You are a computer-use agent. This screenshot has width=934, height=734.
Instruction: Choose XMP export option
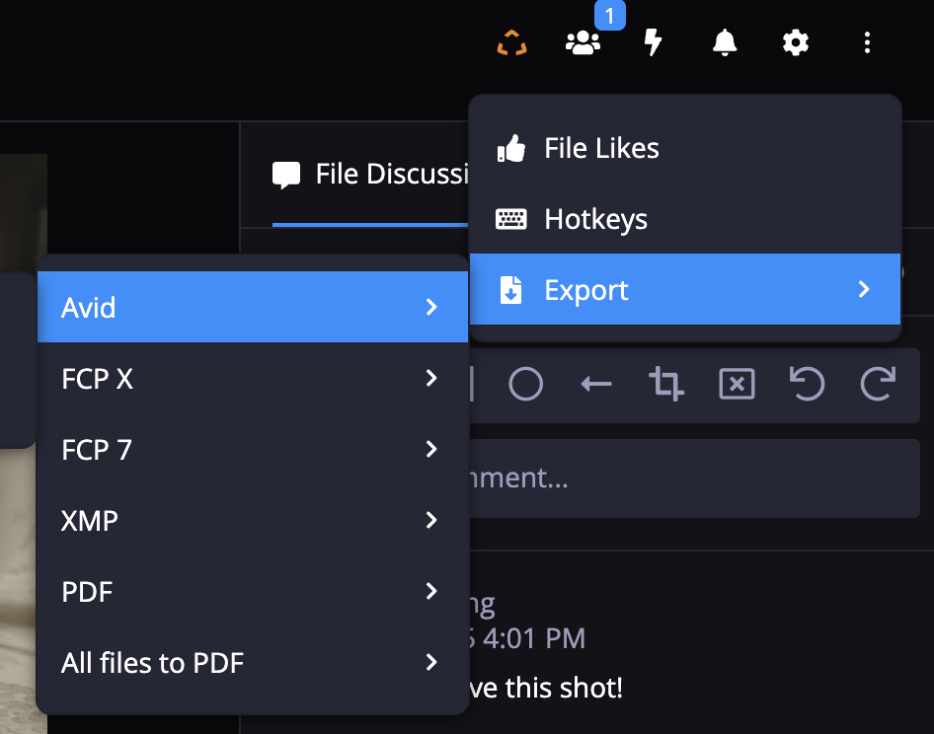click(253, 520)
